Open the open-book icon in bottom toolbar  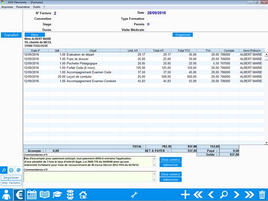45,195
